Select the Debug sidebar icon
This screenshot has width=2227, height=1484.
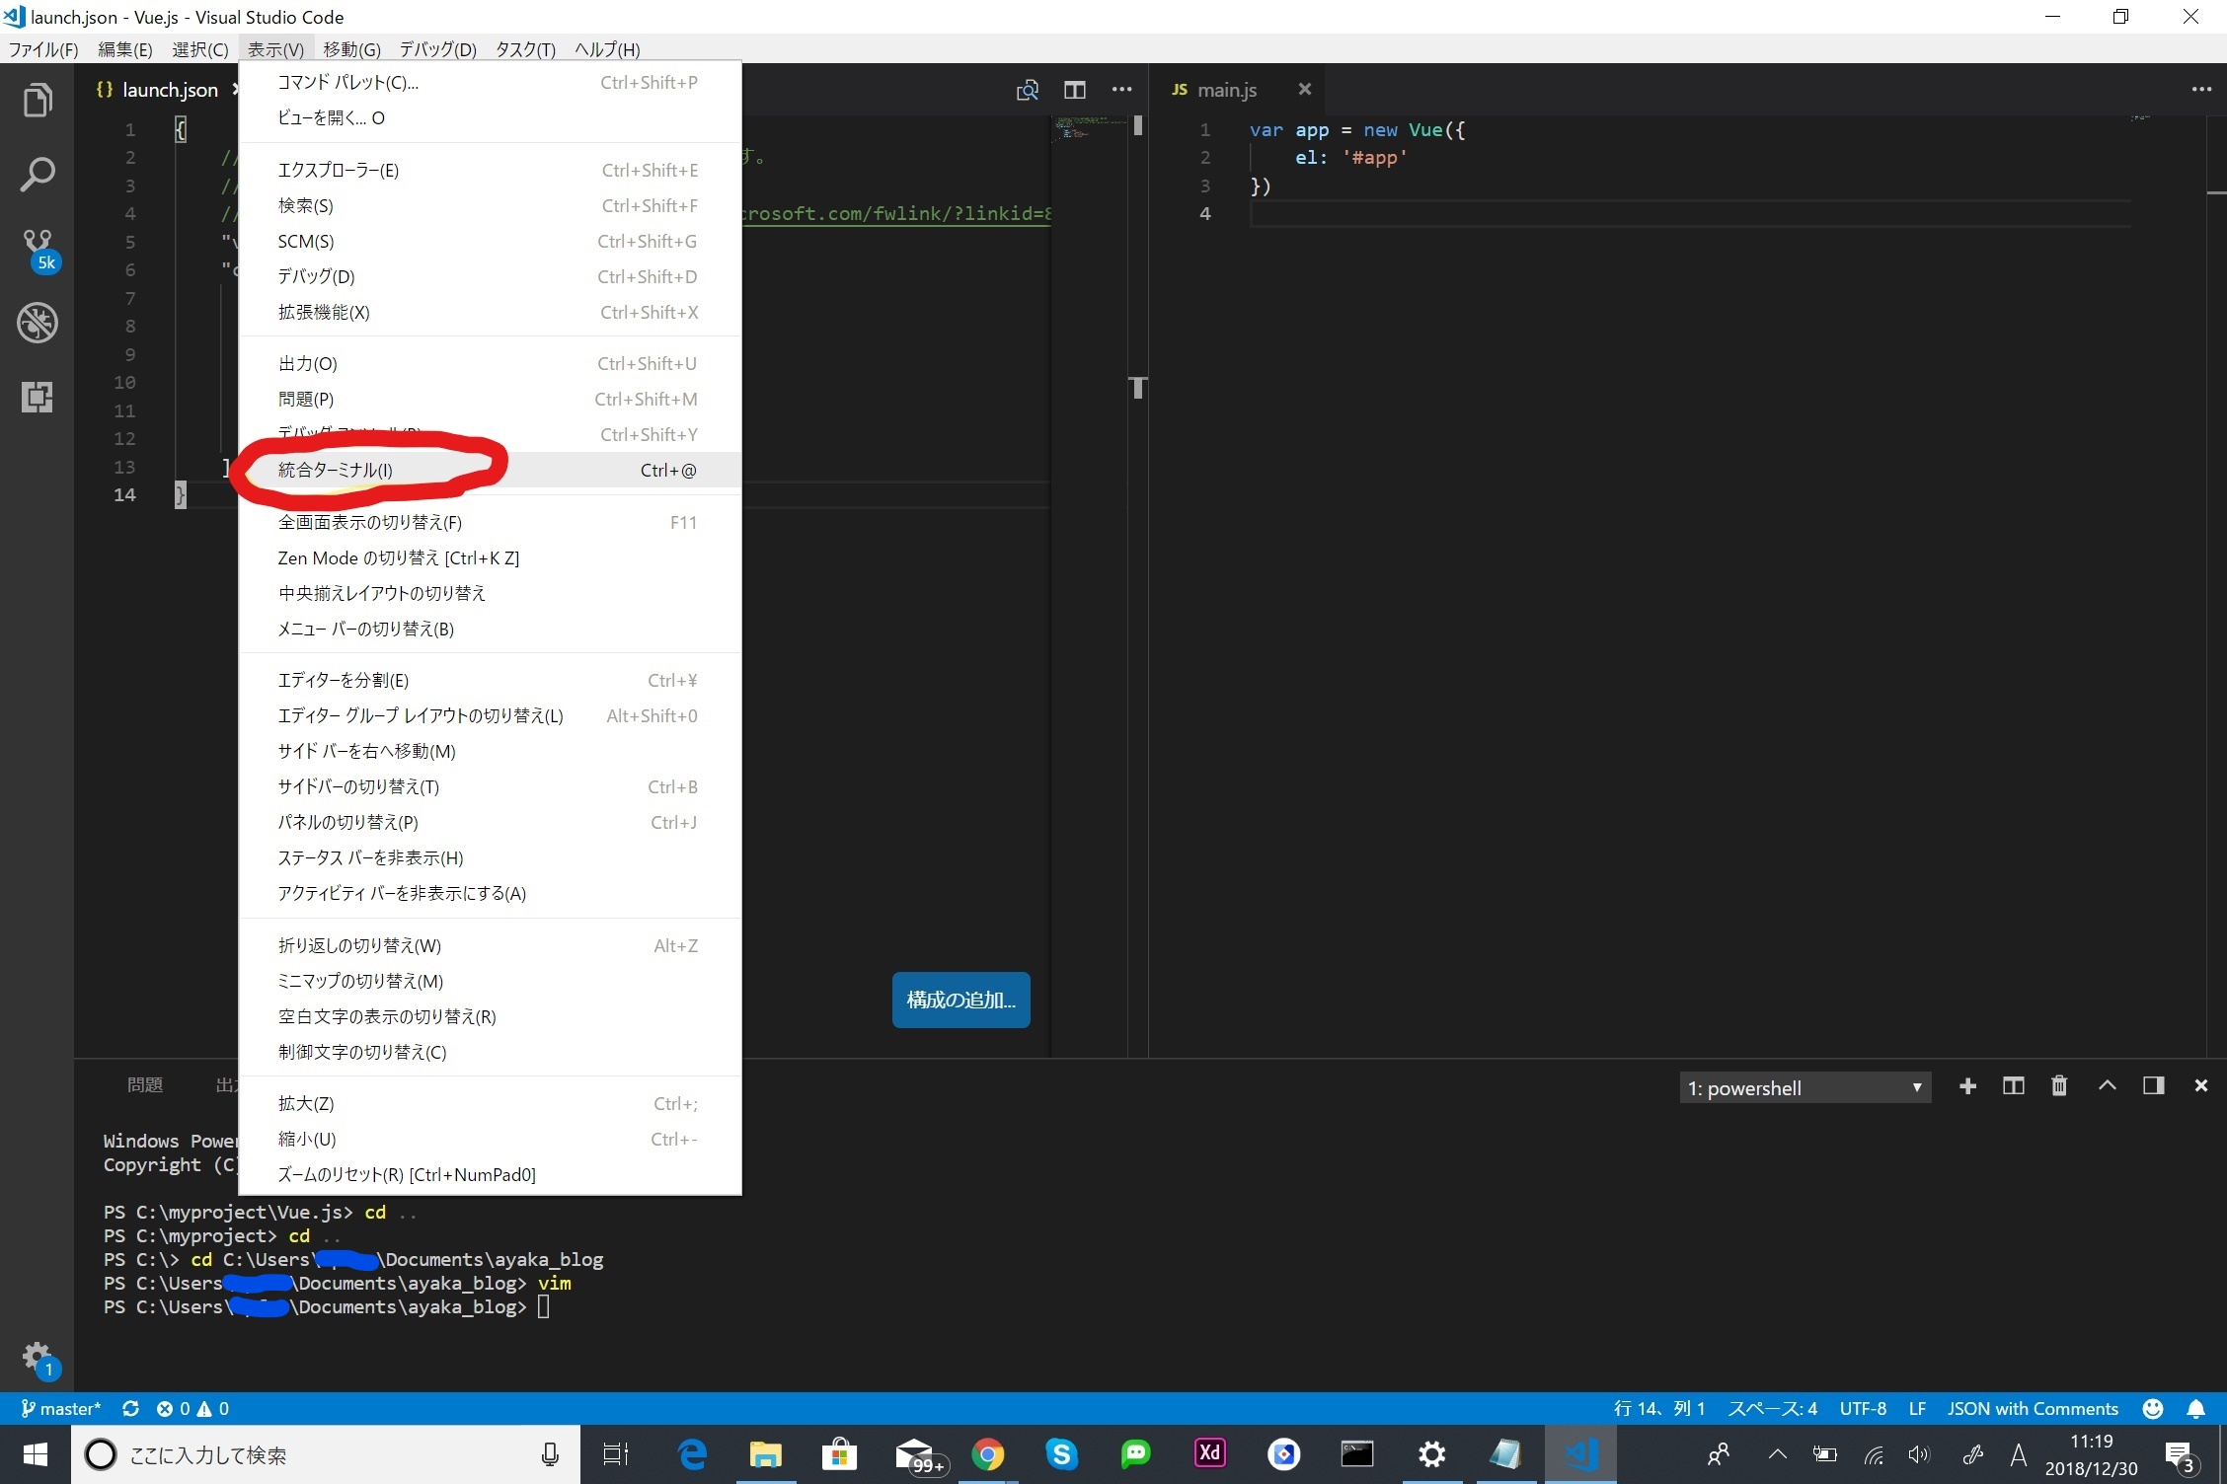(x=38, y=323)
